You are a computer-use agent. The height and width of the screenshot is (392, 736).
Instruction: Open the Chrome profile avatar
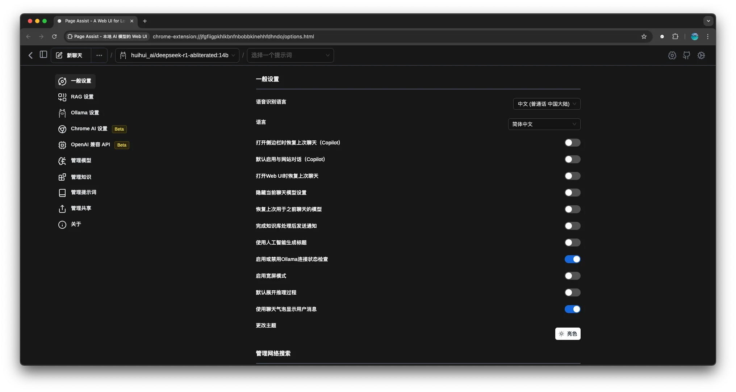(694, 37)
